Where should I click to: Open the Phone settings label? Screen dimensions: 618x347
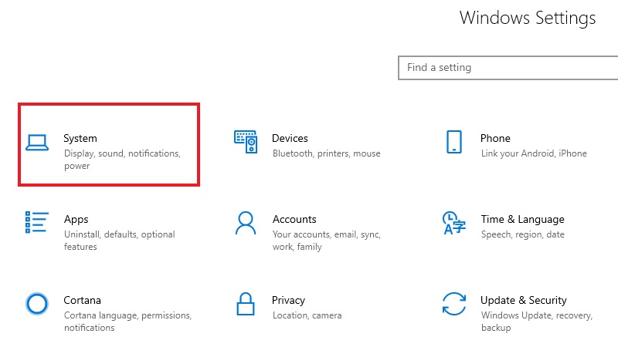tap(495, 139)
